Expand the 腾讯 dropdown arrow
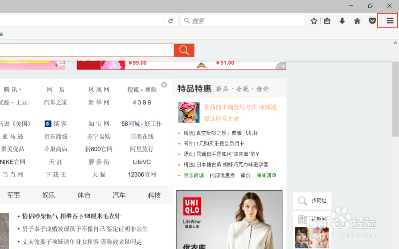The height and width of the screenshot is (249, 399). (x=20, y=90)
